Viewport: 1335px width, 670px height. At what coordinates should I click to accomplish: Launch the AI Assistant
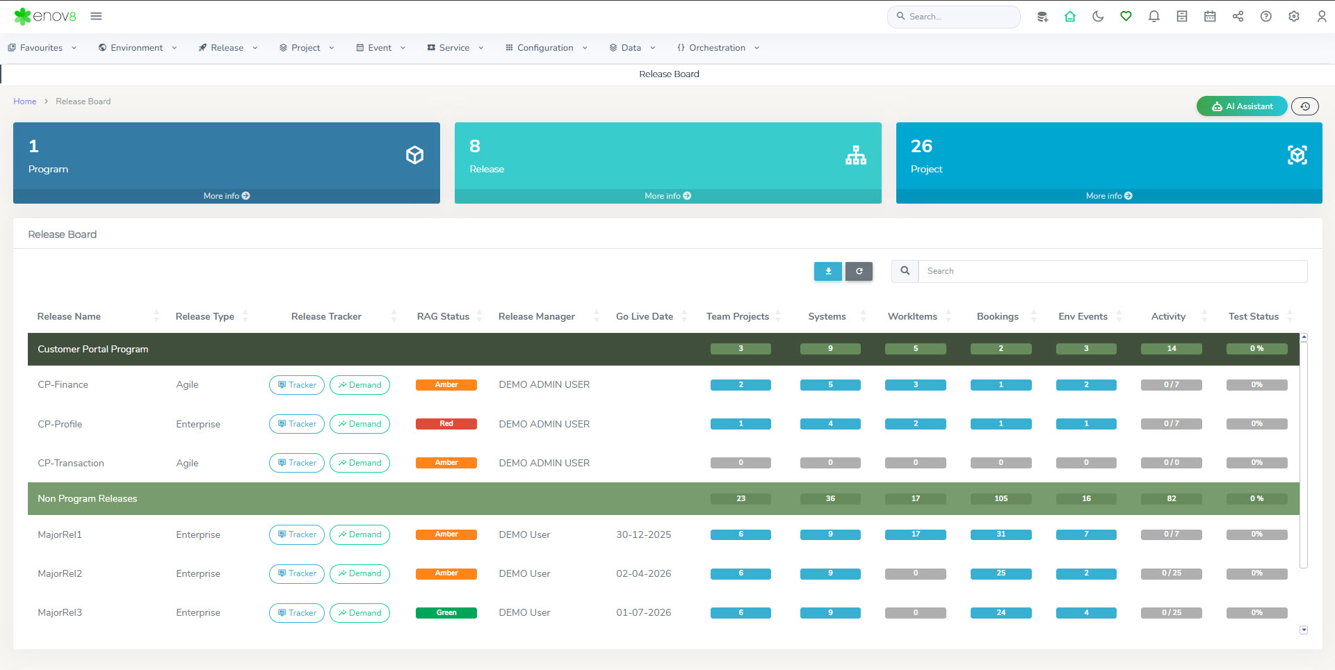[x=1242, y=106]
